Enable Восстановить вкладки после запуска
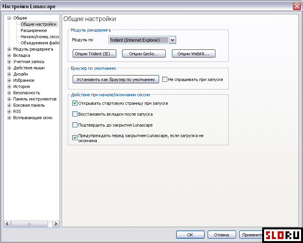The image size is (303, 243). pyautogui.click(x=75, y=114)
